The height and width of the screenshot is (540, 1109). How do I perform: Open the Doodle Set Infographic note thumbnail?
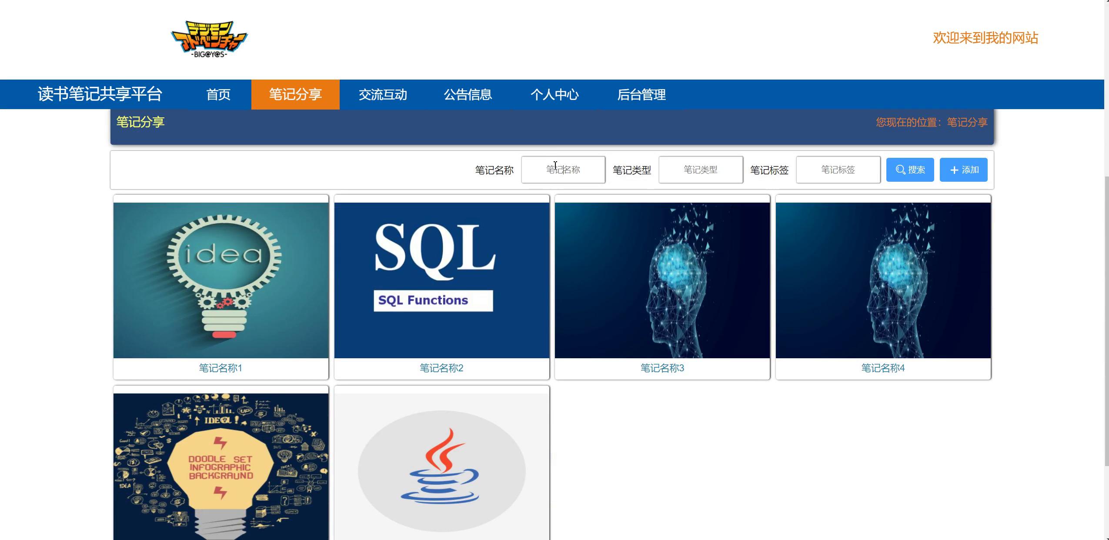pos(221,466)
